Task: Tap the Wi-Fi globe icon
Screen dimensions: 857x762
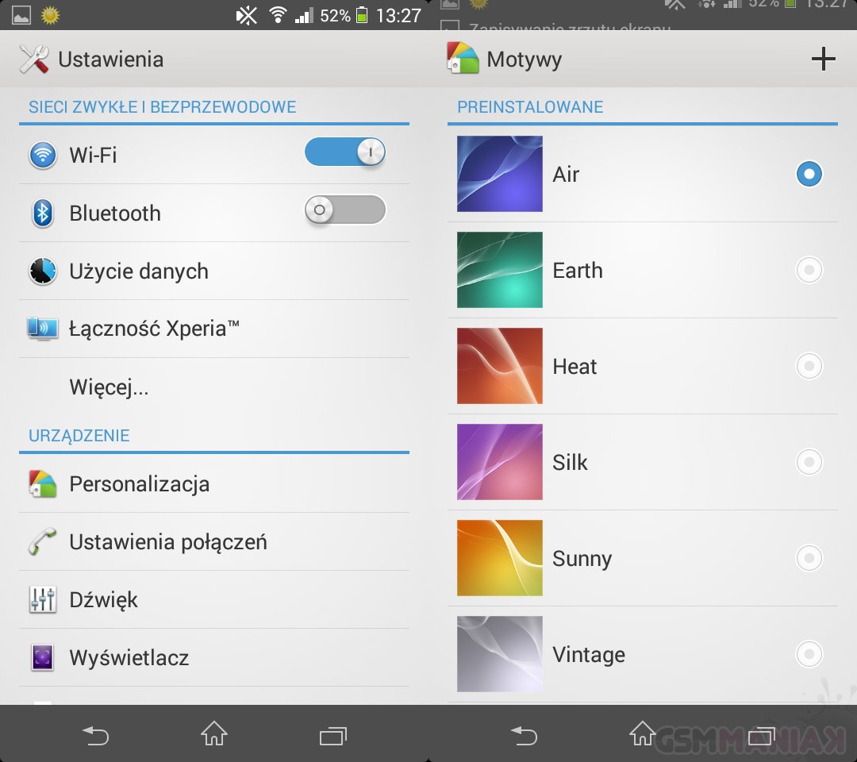Action: 43,155
